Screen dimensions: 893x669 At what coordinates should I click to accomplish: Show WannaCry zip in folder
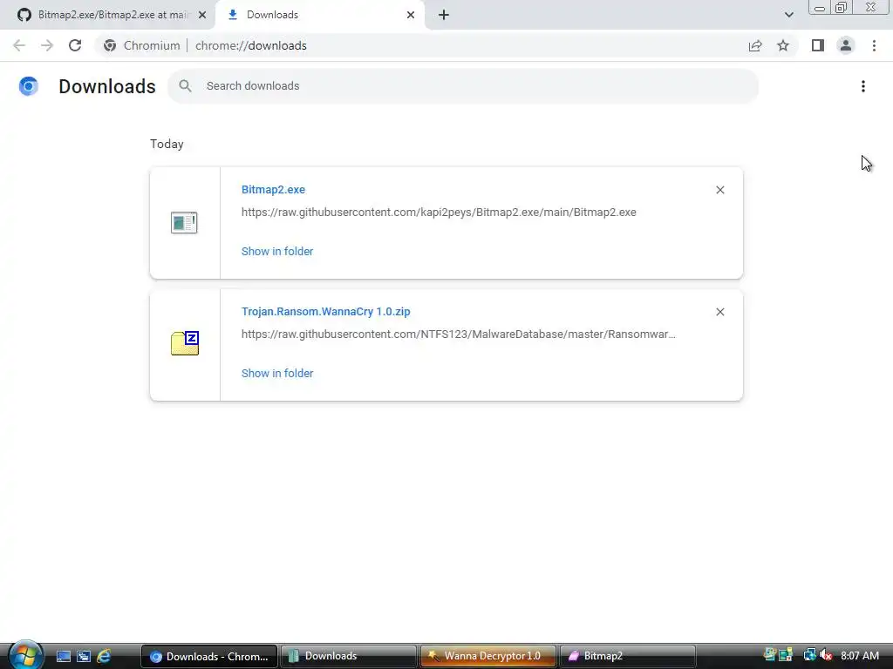pyautogui.click(x=277, y=373)
